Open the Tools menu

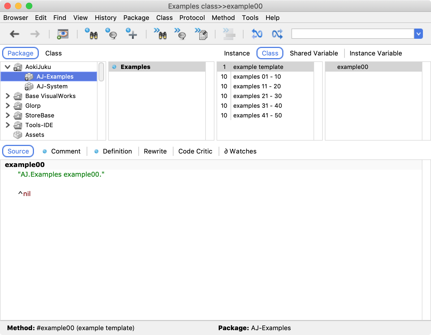pos(250,18)
